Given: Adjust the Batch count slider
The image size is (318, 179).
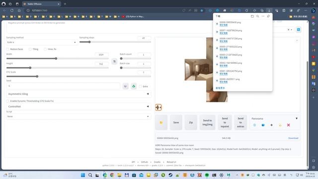Looking at the screenshot, I should pyautogui.click(x=136, y=59).
